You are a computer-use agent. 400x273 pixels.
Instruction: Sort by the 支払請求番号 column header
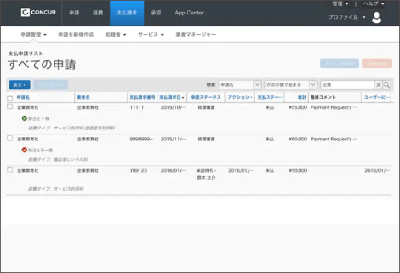click(x=142, y=97)
